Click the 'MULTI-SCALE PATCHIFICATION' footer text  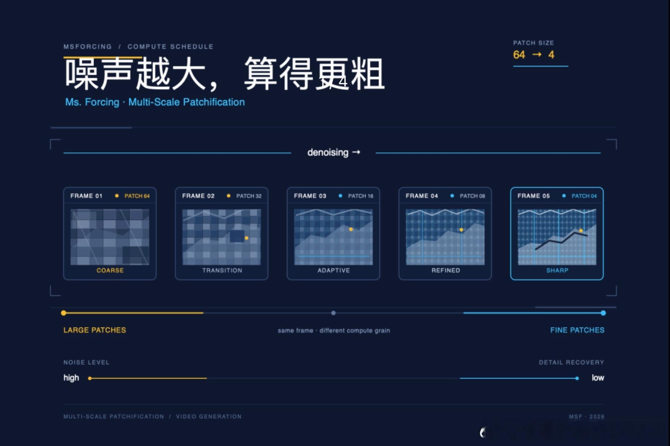pyautogui.click(x=114, y=417)
